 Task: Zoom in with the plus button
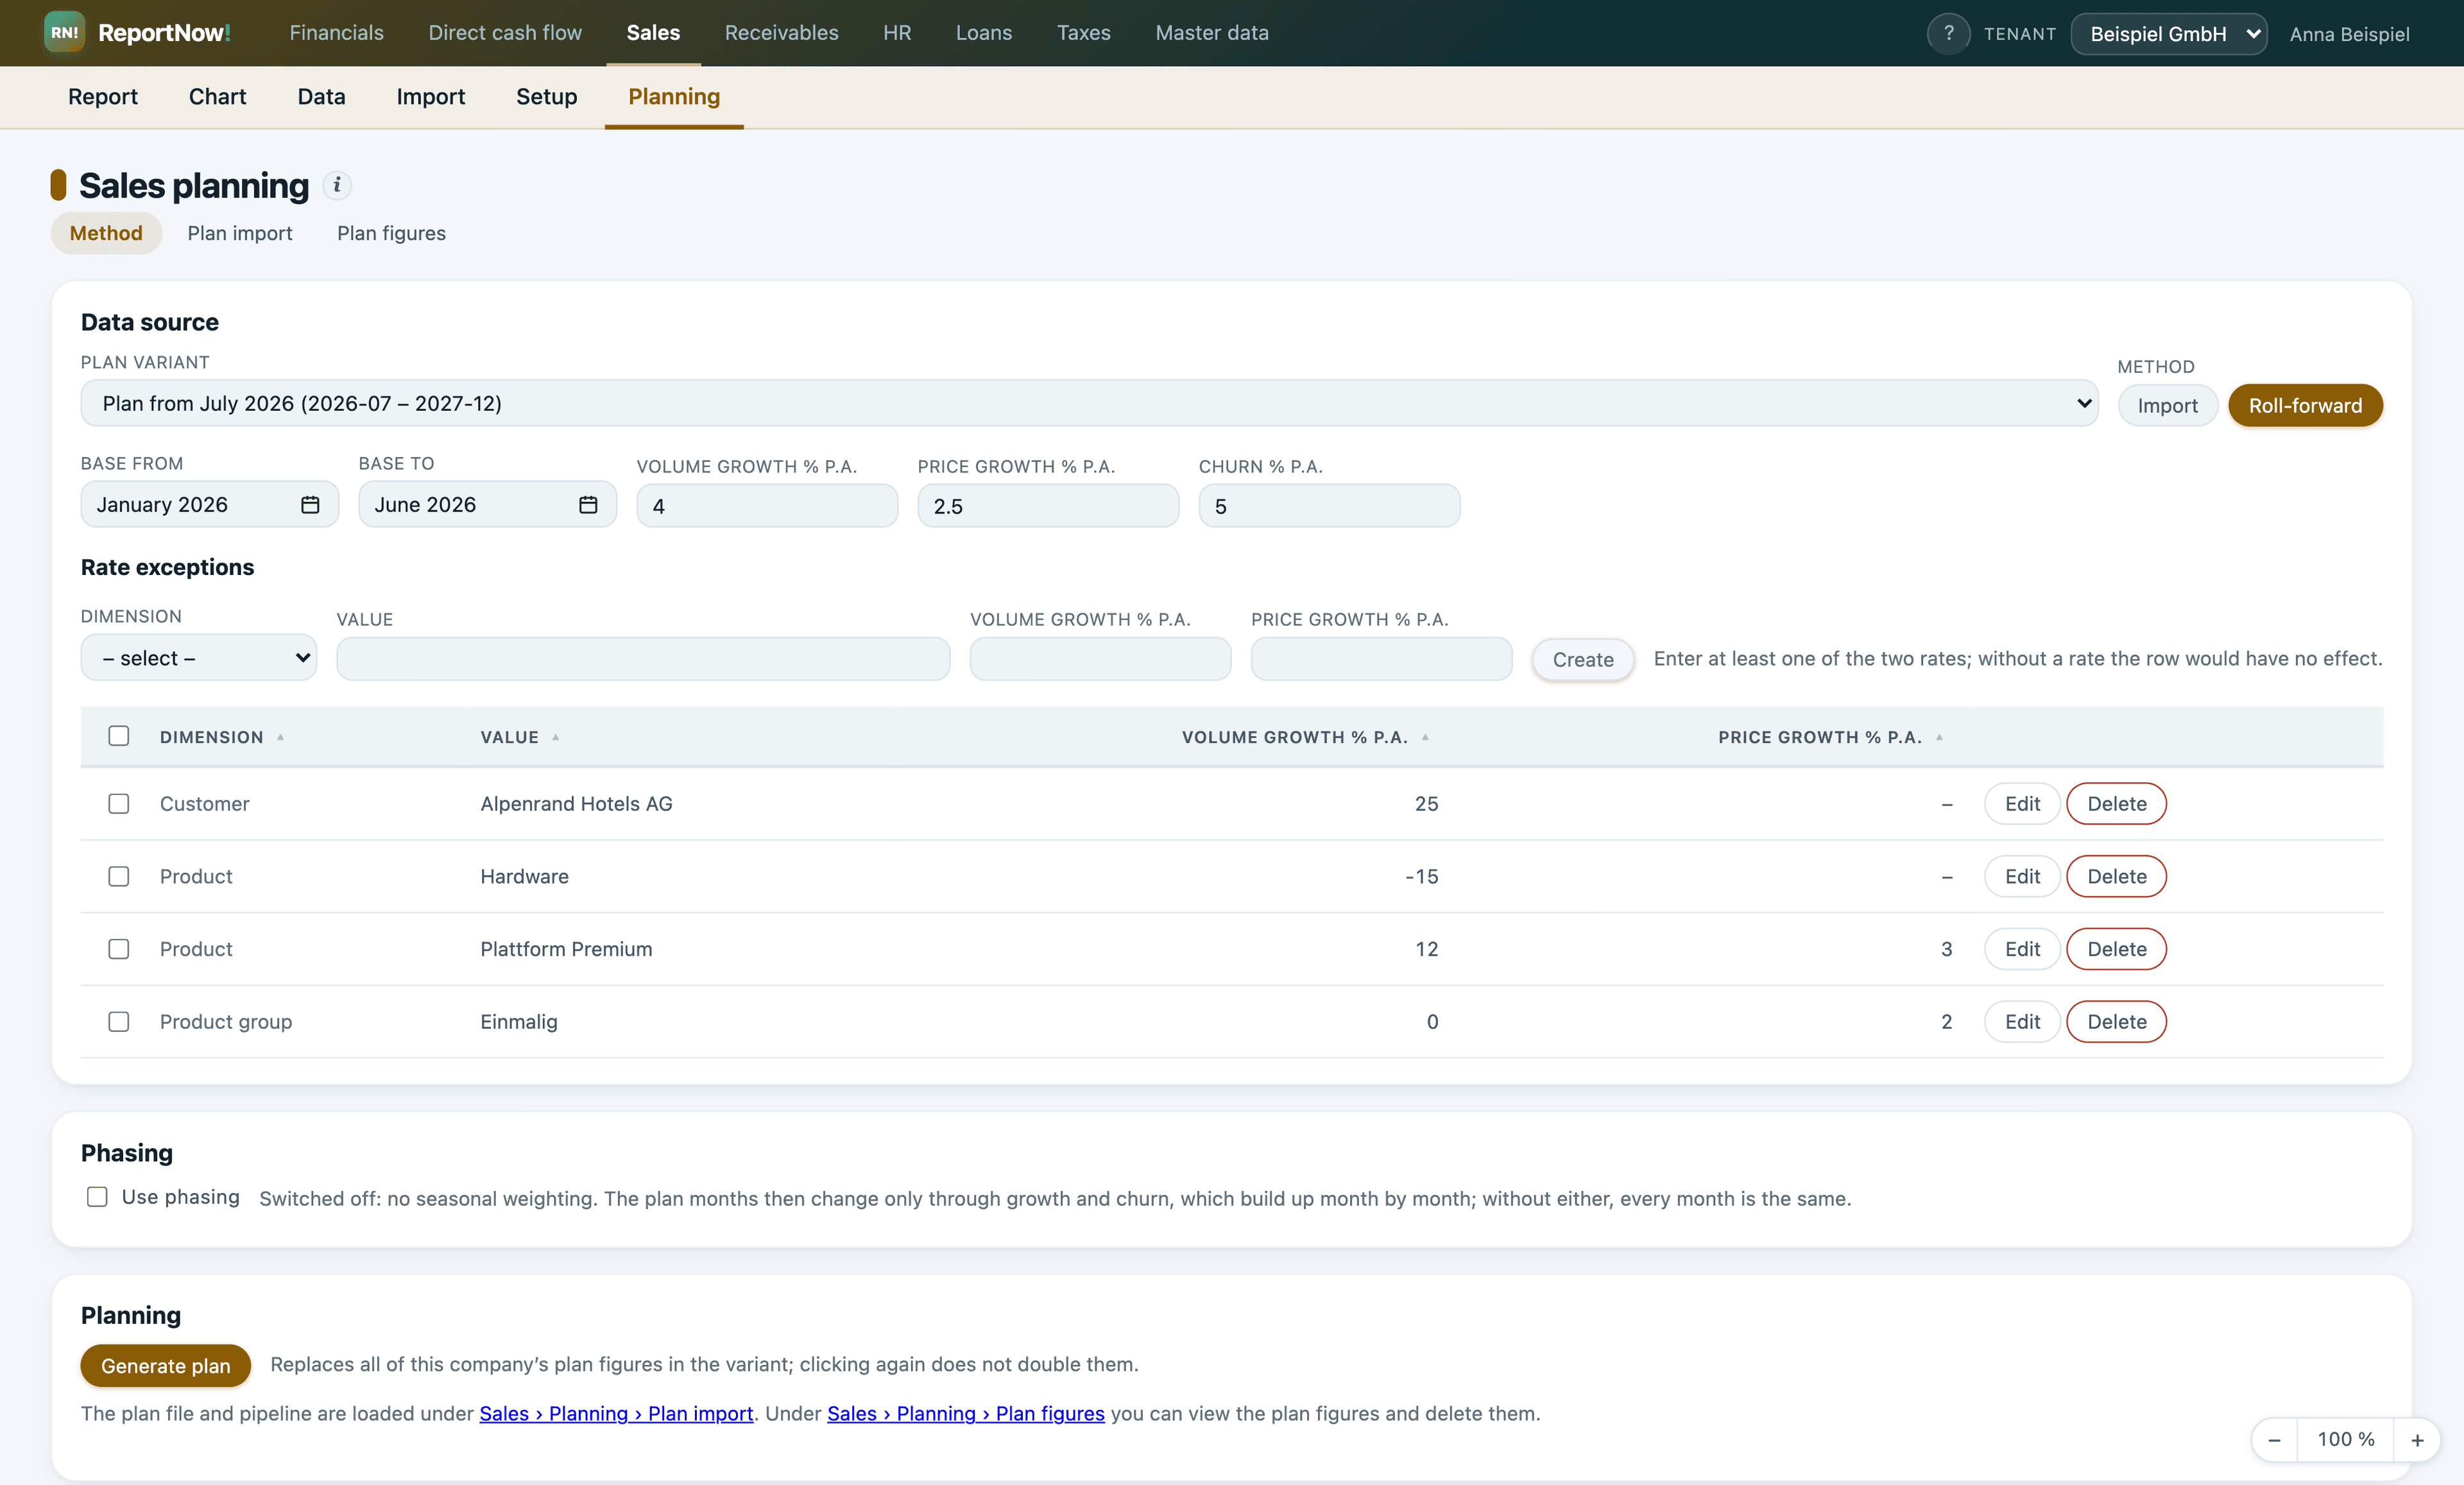tap(2417, 1440)
